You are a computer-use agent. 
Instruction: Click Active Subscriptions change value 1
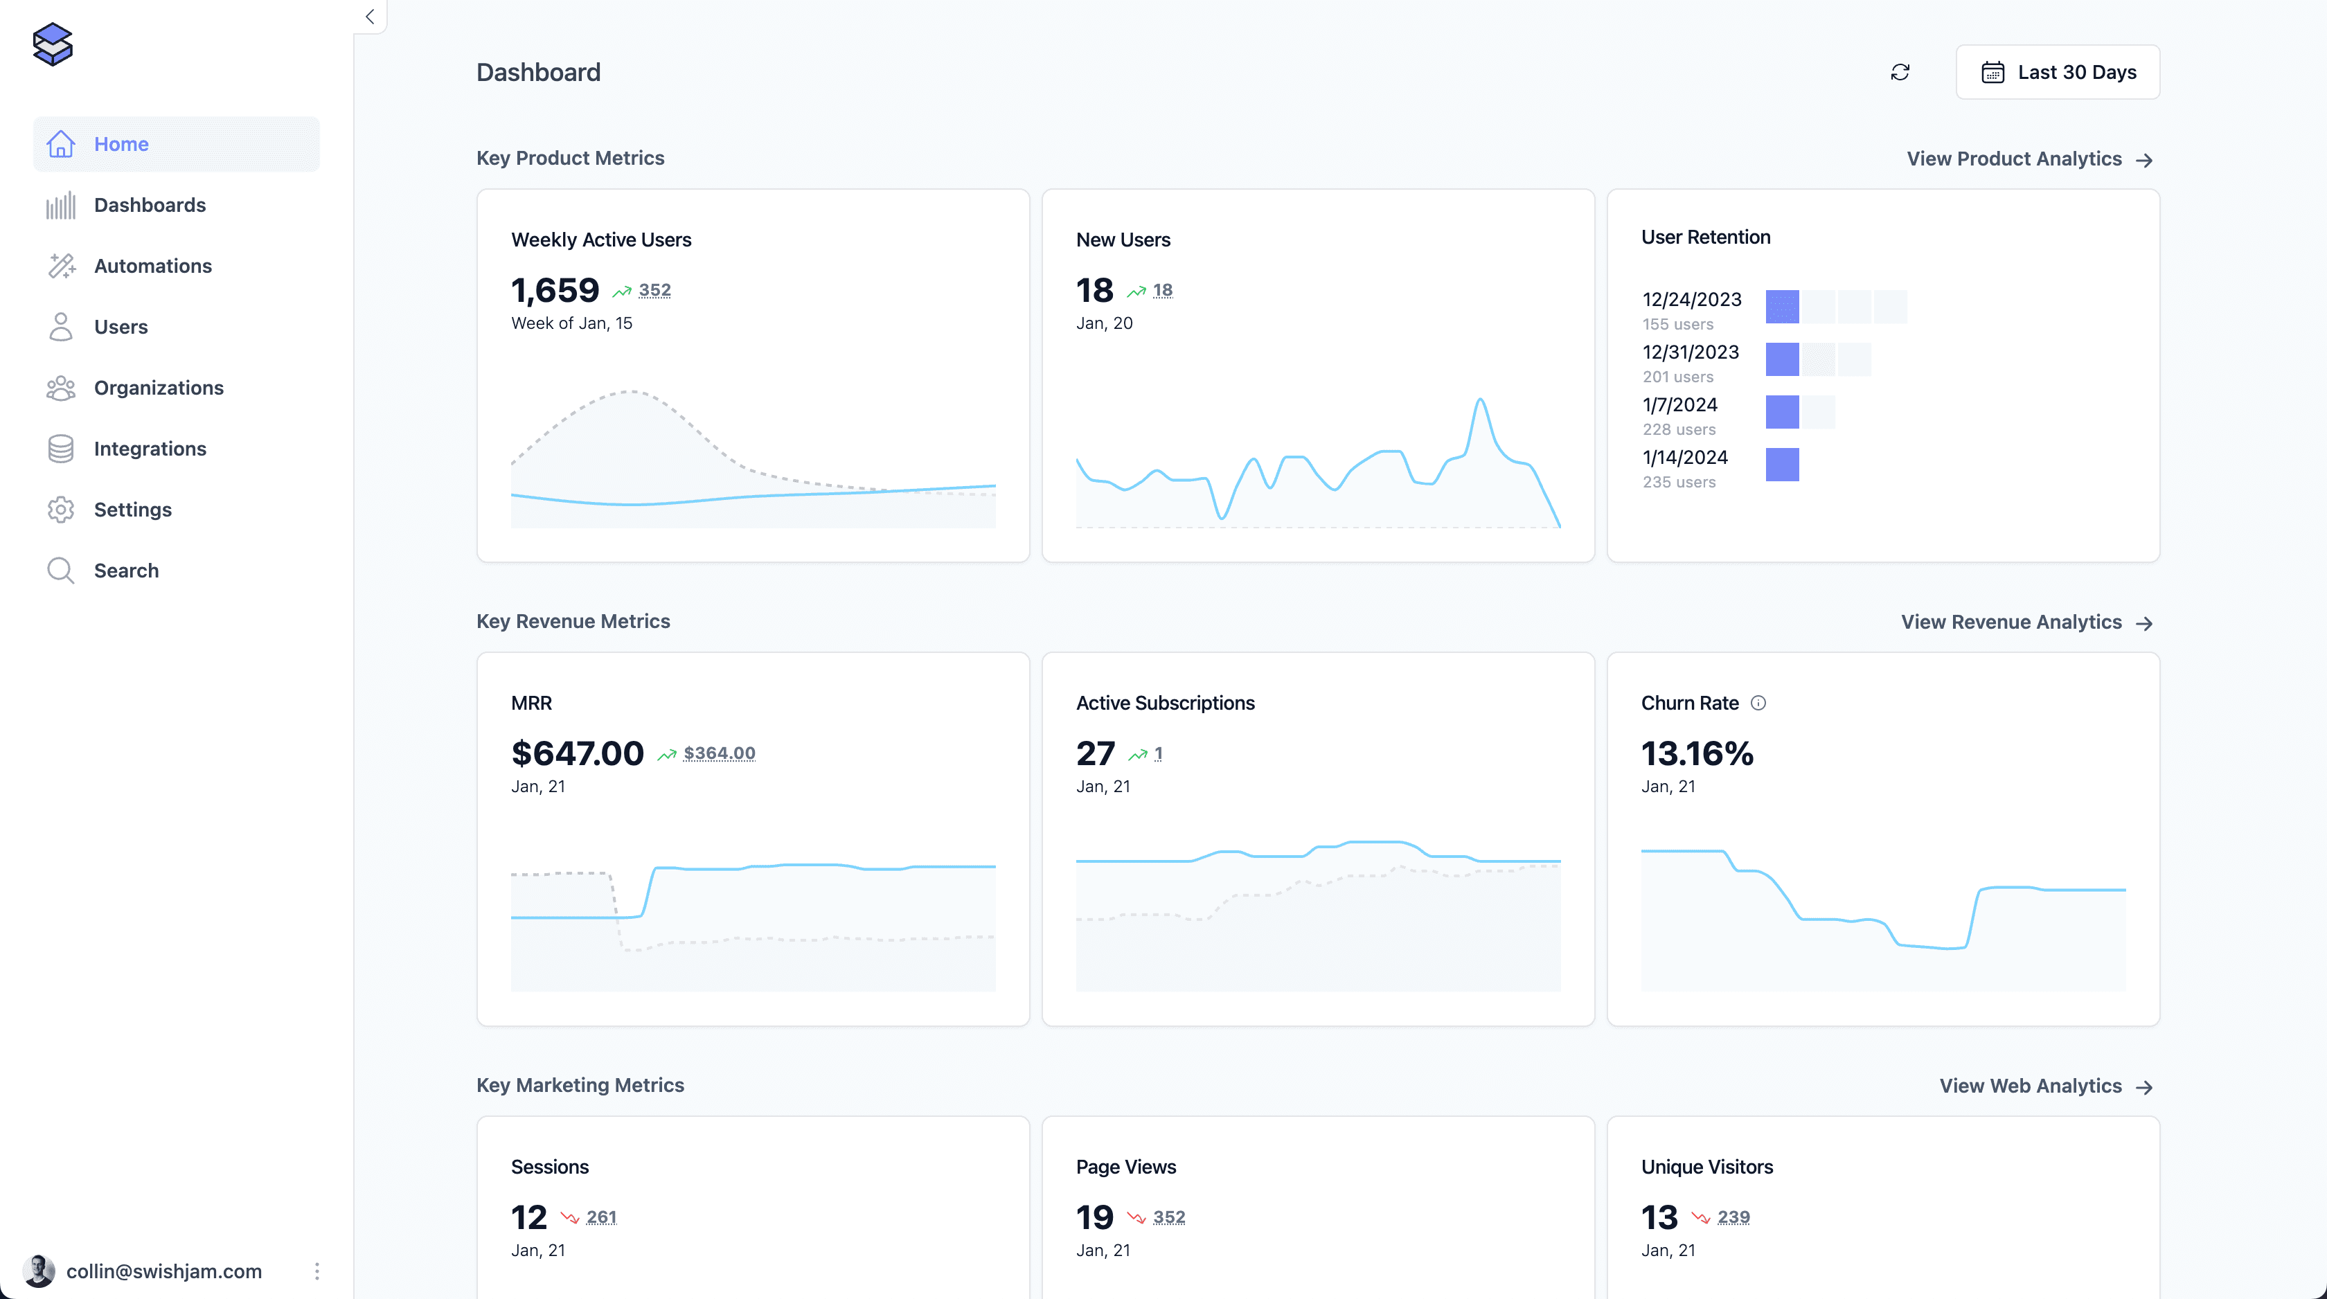[1158, 753]
